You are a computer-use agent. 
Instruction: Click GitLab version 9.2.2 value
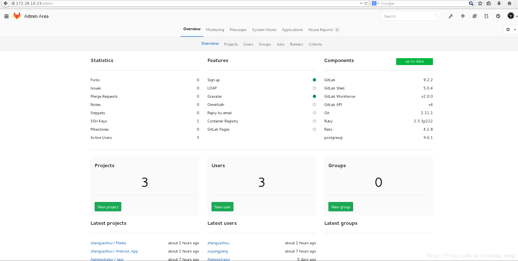(x=428, y=80)
